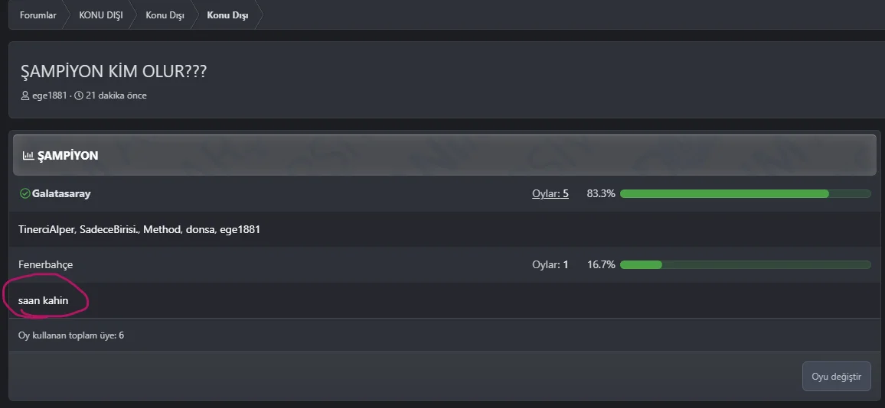The image size is (885, 408).
Task: Click the user icon beside ege1881
Action: 24,96
